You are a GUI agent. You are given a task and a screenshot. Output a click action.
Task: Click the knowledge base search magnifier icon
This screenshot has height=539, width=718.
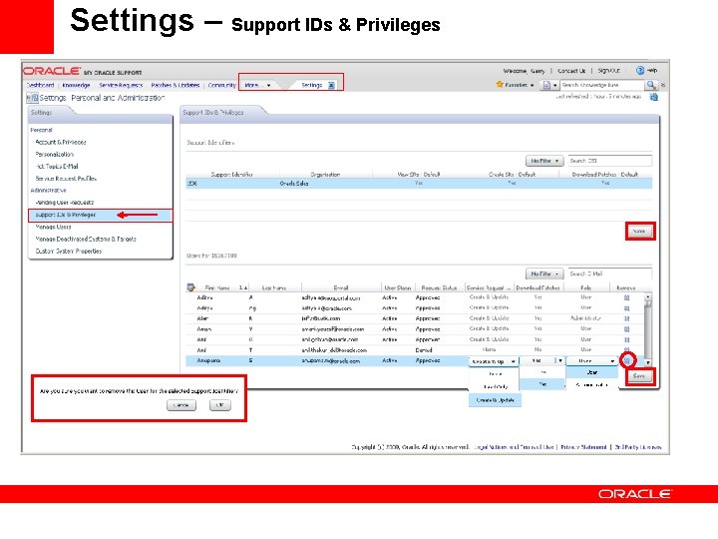click(650, 85)
